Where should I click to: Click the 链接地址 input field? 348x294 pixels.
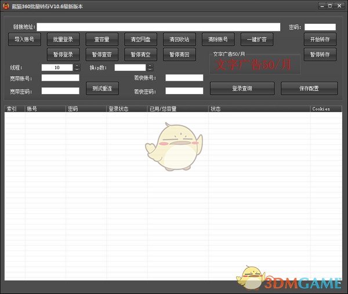coord(158,27)
